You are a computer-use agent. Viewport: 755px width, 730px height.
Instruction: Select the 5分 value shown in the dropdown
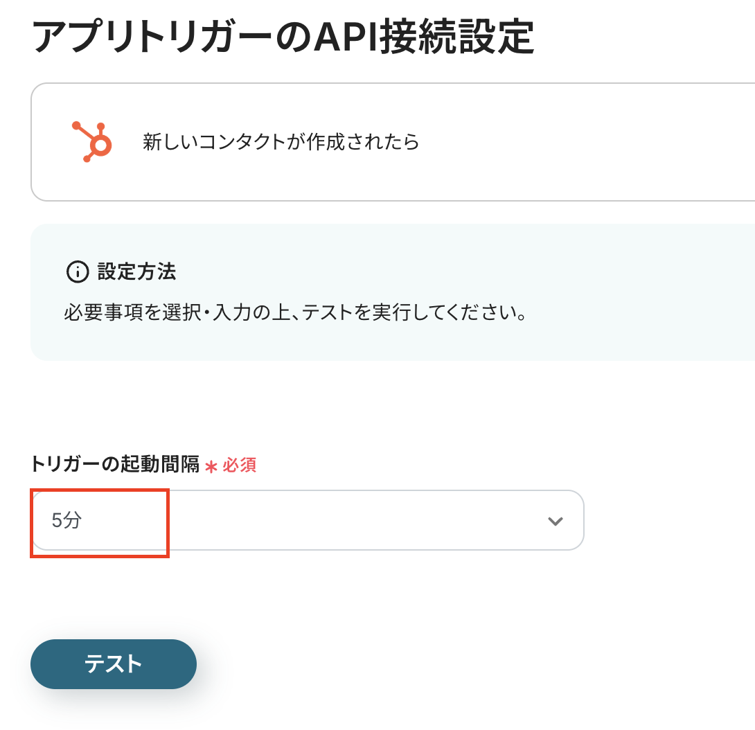(x=67, y=521)
